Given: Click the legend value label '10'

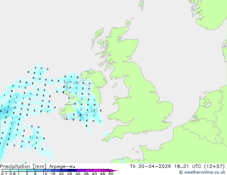Looking at the screenshot, I should point(45,174).
